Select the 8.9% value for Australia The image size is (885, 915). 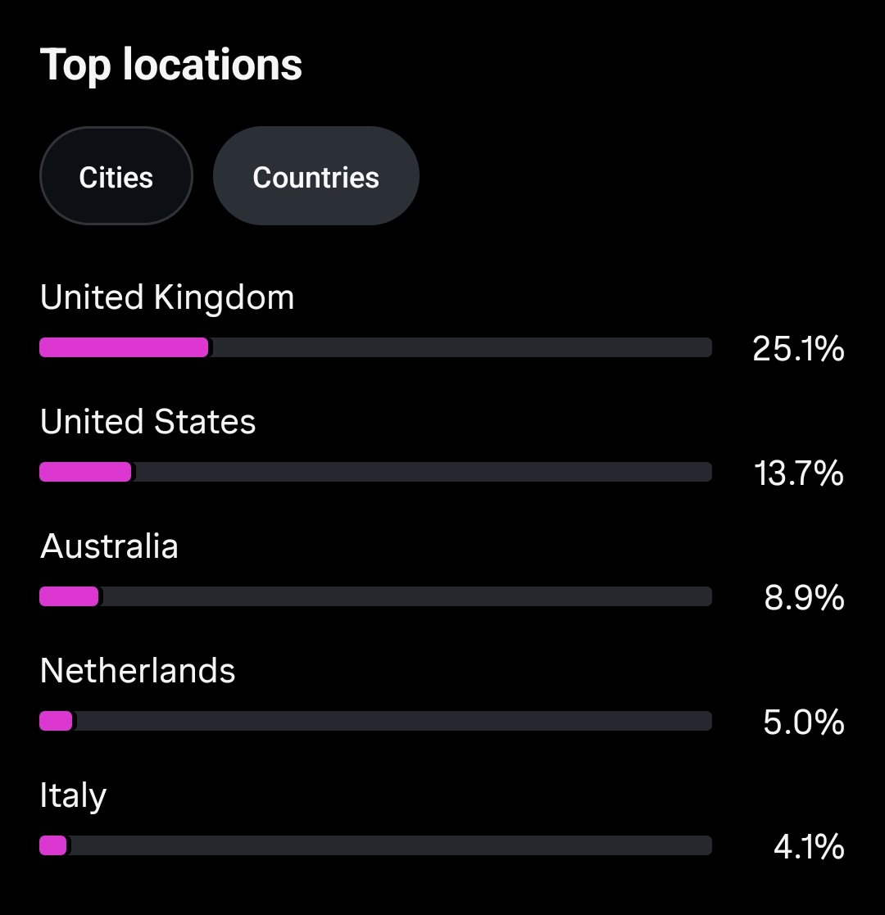[804, 598]
